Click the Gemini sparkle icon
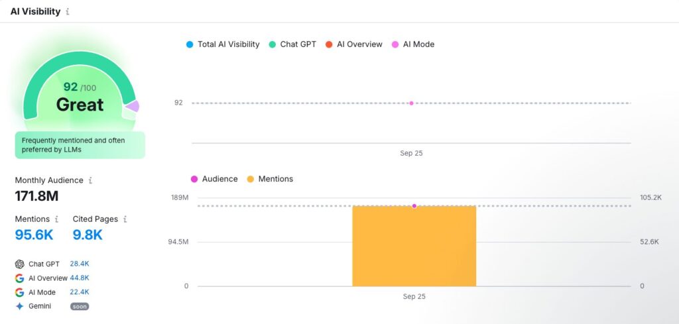The height and width of the screenshot is (324, 679). coord(19,306)
